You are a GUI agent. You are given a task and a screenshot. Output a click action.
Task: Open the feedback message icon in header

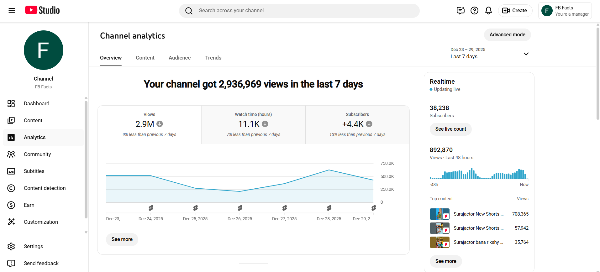pyautogui.click(x=461, y=11)
